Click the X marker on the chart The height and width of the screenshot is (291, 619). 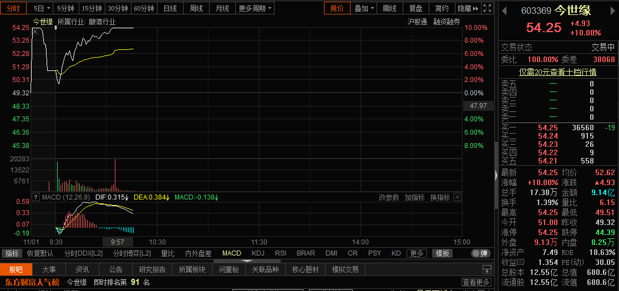point(35,32)
